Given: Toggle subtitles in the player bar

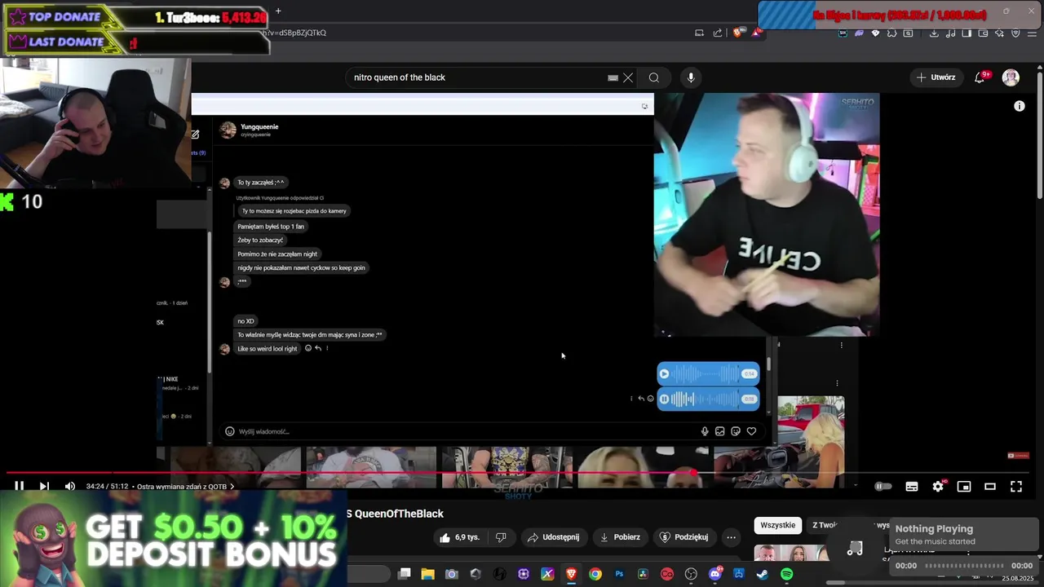Looking at the screenshot, I should 912,487.
